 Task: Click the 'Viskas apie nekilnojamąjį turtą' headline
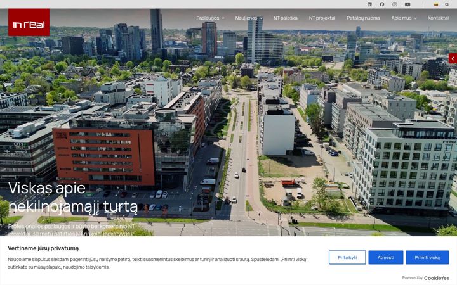73,197
